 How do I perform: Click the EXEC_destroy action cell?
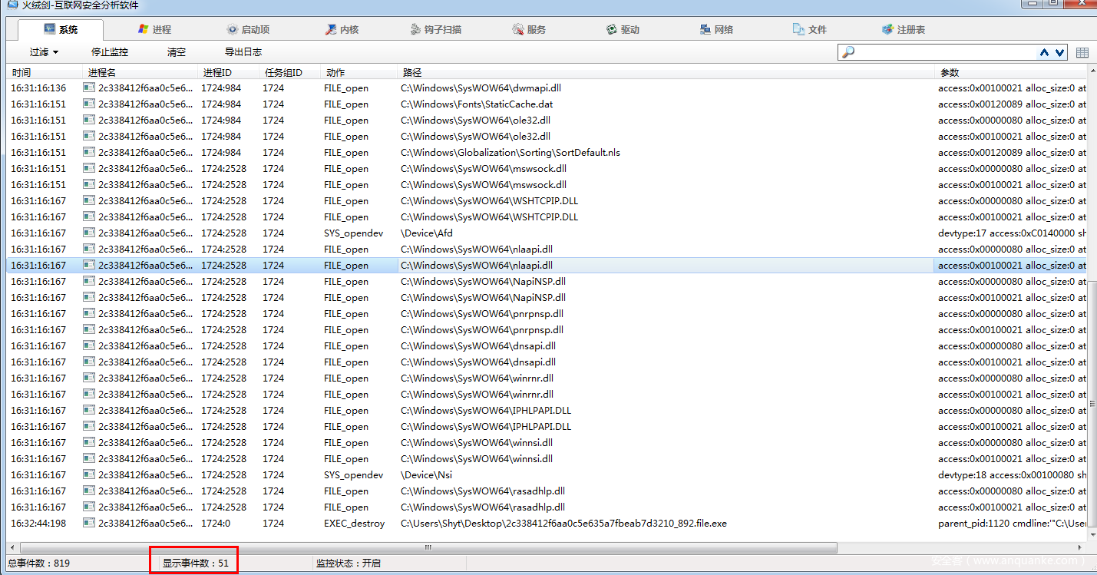tap(354, 524)
